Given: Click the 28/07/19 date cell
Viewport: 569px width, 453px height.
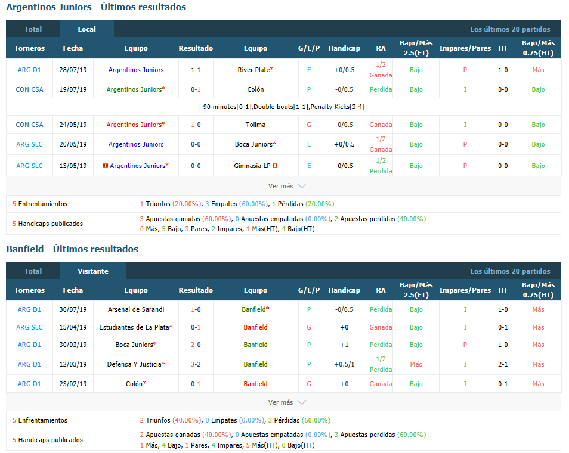Looking at the screenshot, I should point(73,70).
